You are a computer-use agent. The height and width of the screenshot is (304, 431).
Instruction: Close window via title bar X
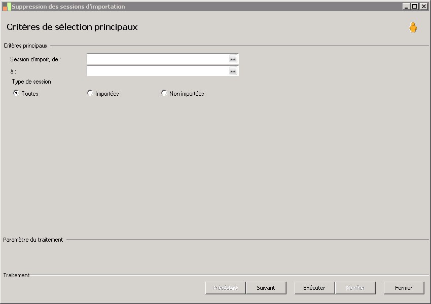(x=423, y=7)
